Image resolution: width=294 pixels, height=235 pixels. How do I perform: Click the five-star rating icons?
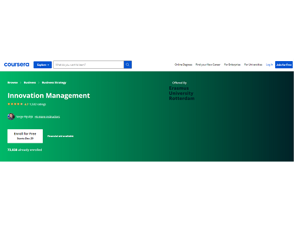[15, 104]
